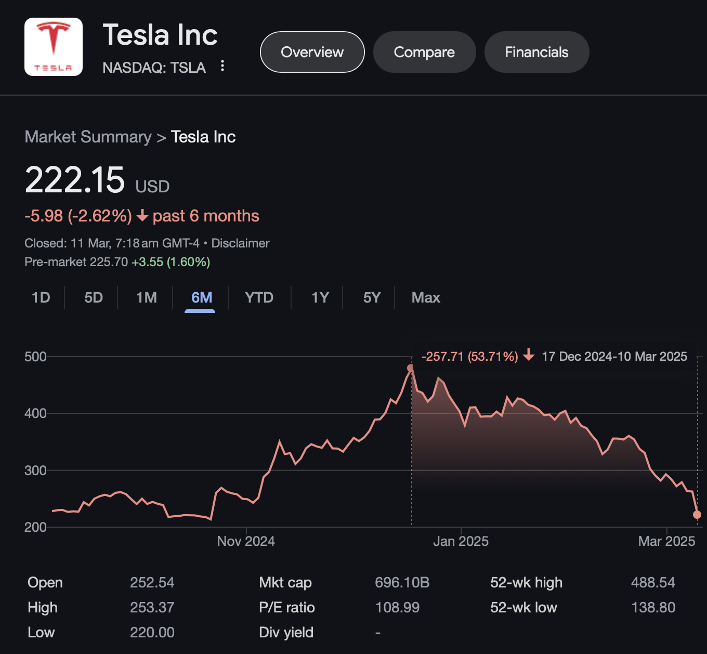This screenshot has height=654, width=707.
Task: Click the decline arrow in the chart tooltip
Action: click(529, 357)
